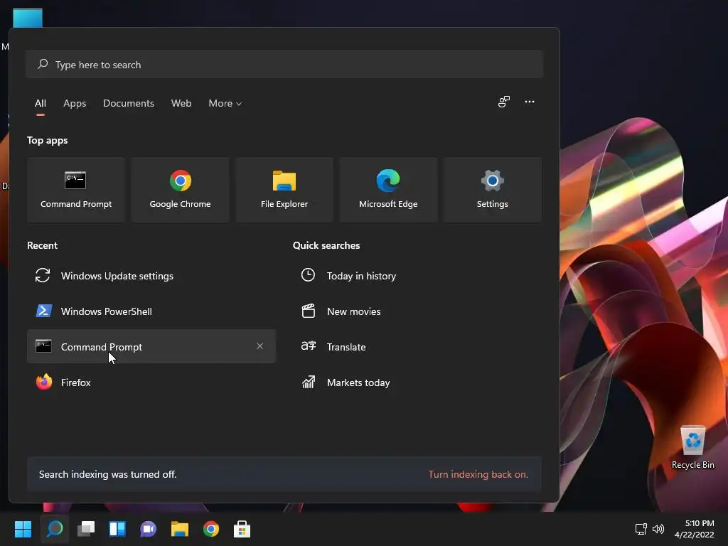The height and width of the screenshot is (546, 728).
Task: Launch Google Chrome tile in Top apps
Action: (x=180, y=190)
